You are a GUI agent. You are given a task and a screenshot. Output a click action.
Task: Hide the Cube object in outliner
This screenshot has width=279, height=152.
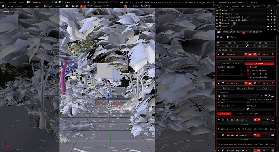pos(268,27)
